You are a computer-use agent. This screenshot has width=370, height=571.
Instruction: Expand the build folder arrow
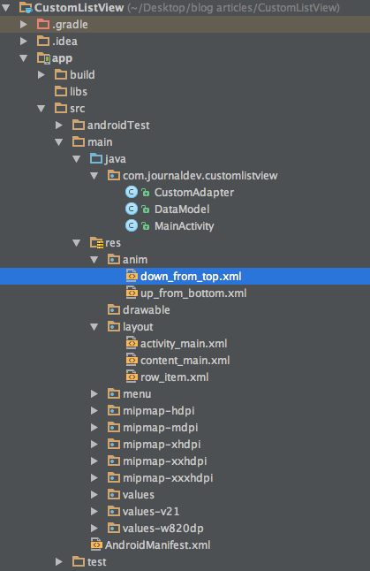(x=42, y=74)
